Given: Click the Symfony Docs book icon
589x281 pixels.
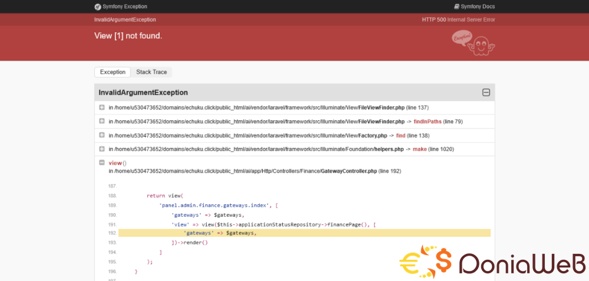Looking at the screenshot, I should click(457, 6).
